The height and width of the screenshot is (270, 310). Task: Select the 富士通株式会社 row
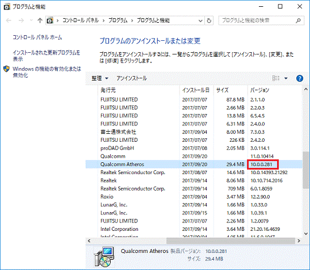(x=194, y=132)
